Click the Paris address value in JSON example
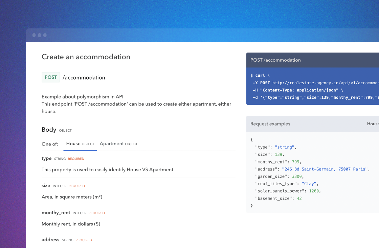This screenshot has height=248, width=379. (325, 169)
